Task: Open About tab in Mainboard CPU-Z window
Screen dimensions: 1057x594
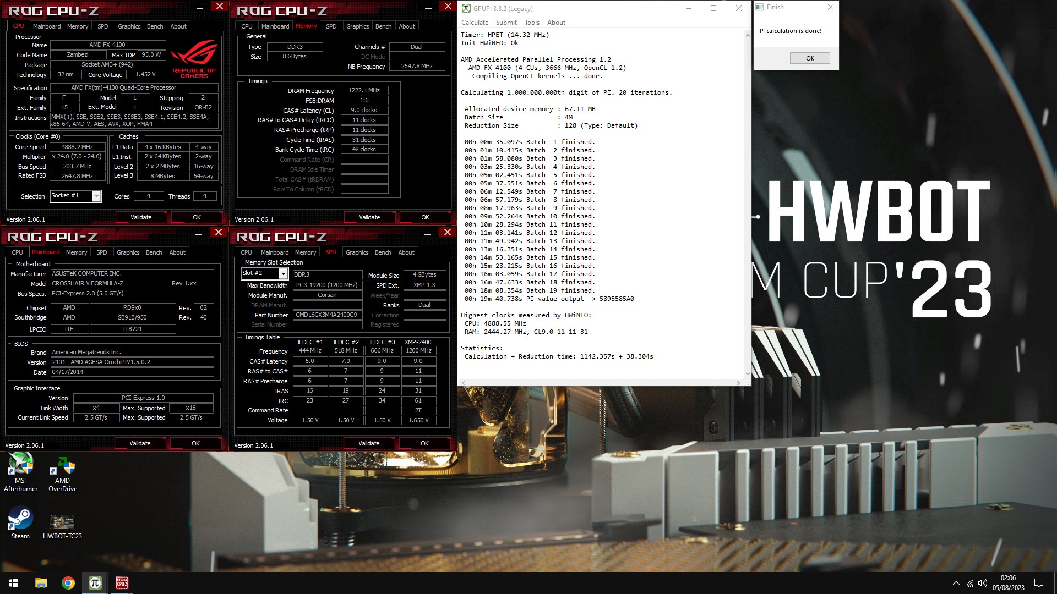Action: [x=177, y=252]
